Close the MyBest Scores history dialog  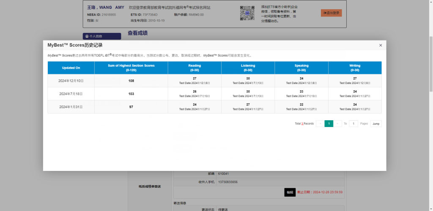click(380, 45)
